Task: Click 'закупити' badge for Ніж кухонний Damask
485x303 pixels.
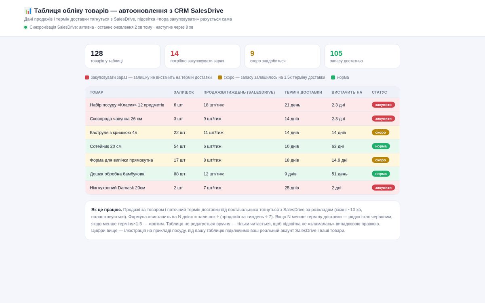Action: point(384,187)
